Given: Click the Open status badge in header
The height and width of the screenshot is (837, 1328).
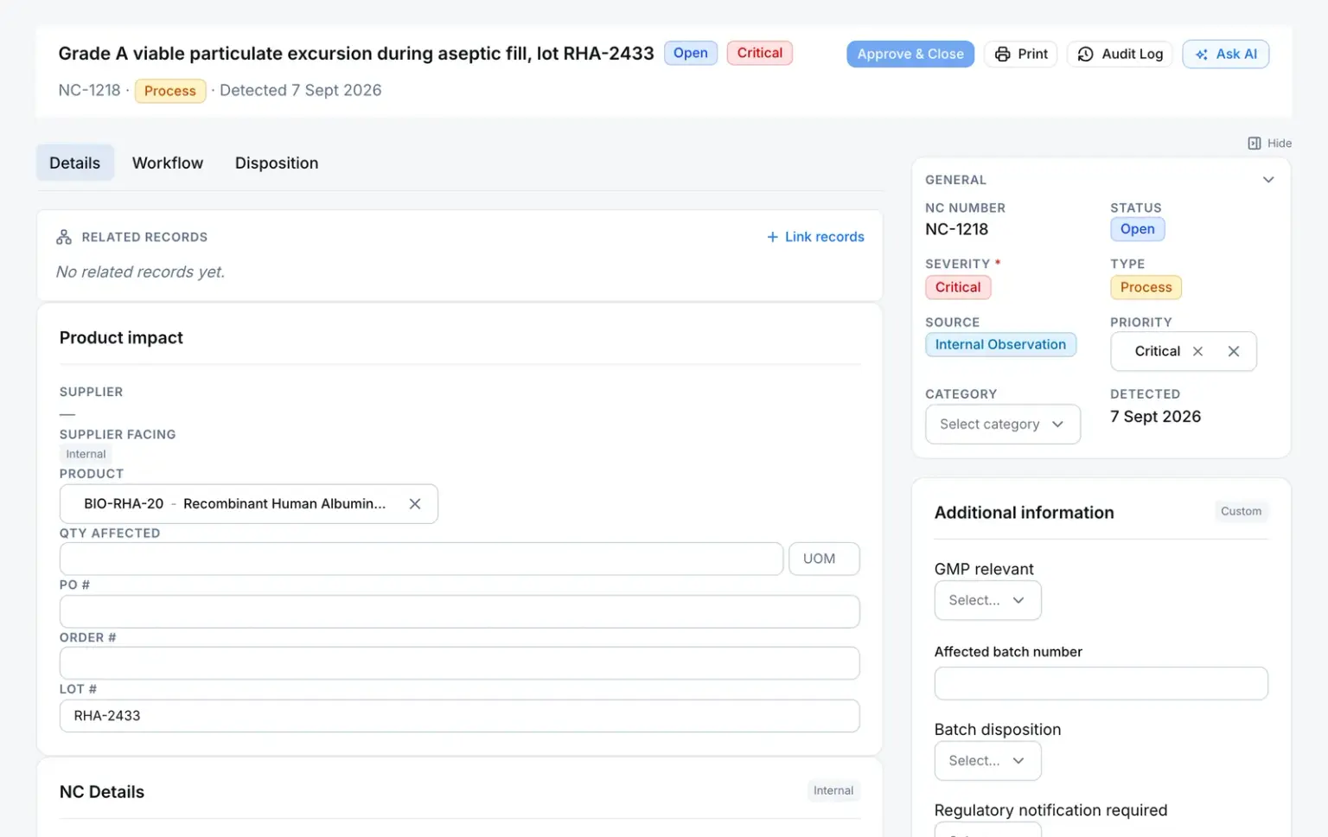Looking at the screenshot, I should tap(690, 53).
